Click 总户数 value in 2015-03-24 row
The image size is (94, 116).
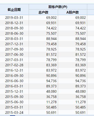pyautogui.click(x=51, y=112)
